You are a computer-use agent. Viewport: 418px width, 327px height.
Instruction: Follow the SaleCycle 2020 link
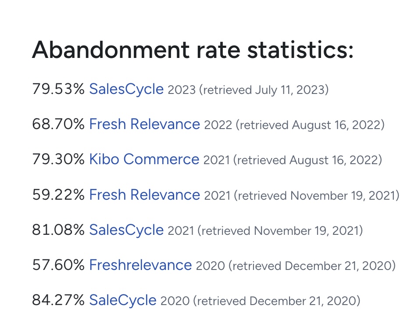point(122,300)
